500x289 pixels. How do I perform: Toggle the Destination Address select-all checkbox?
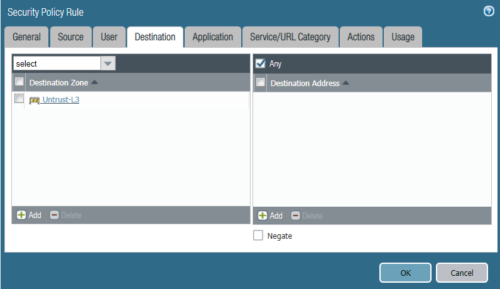(x=261, y=82)
